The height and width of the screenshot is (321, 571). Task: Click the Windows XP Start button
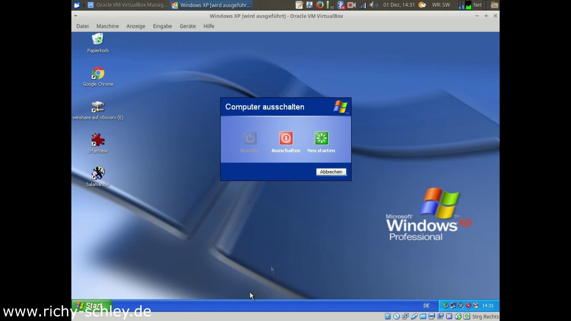(x=91, y=306)
